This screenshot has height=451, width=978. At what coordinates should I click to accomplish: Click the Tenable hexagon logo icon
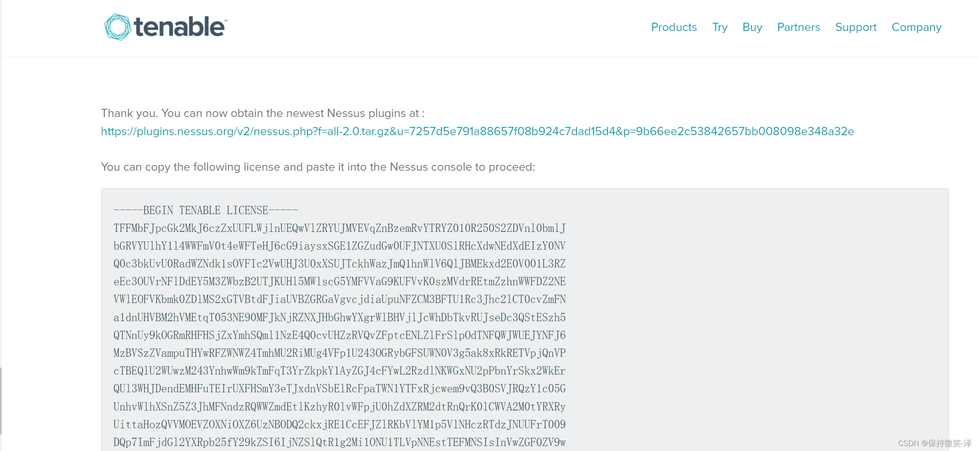[x=117, y=27]
